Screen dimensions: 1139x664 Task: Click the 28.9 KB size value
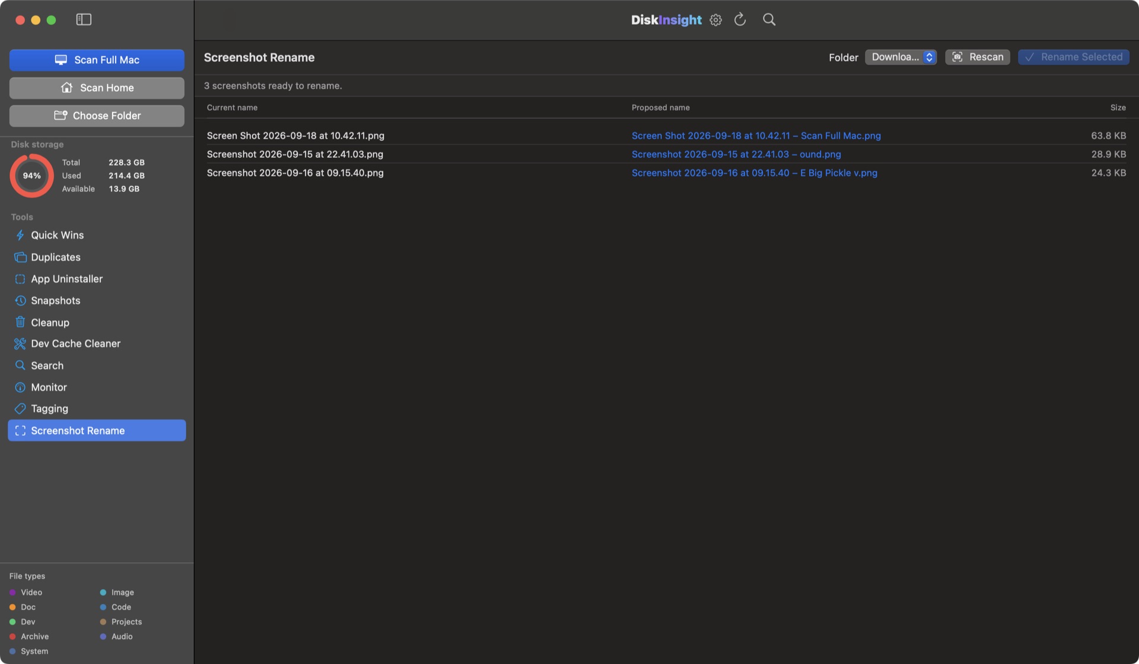click(x=1108, y=154)
